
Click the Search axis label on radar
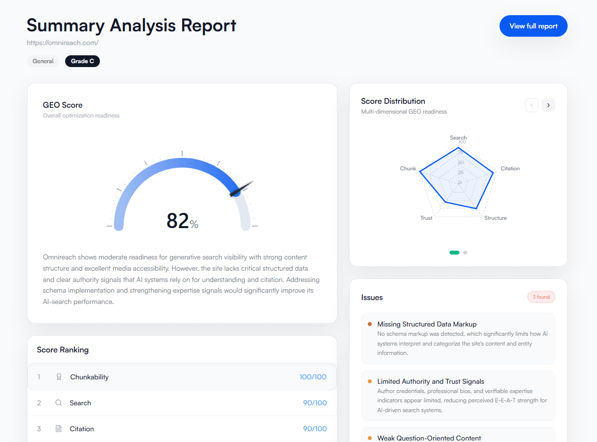tap(458, 138)
